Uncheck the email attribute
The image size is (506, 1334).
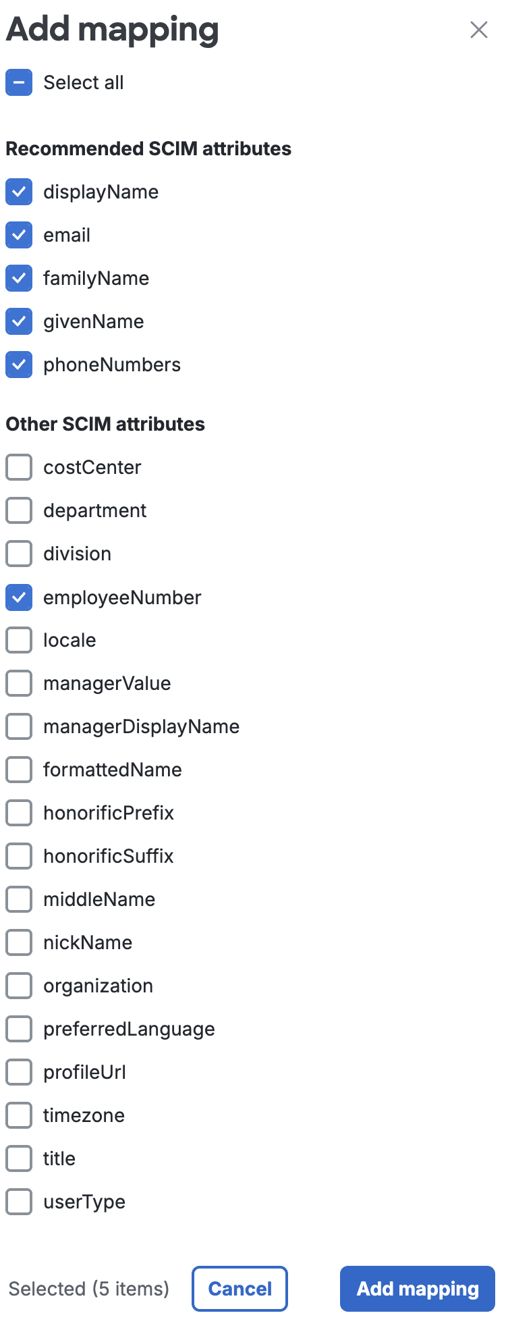[19, 235]
